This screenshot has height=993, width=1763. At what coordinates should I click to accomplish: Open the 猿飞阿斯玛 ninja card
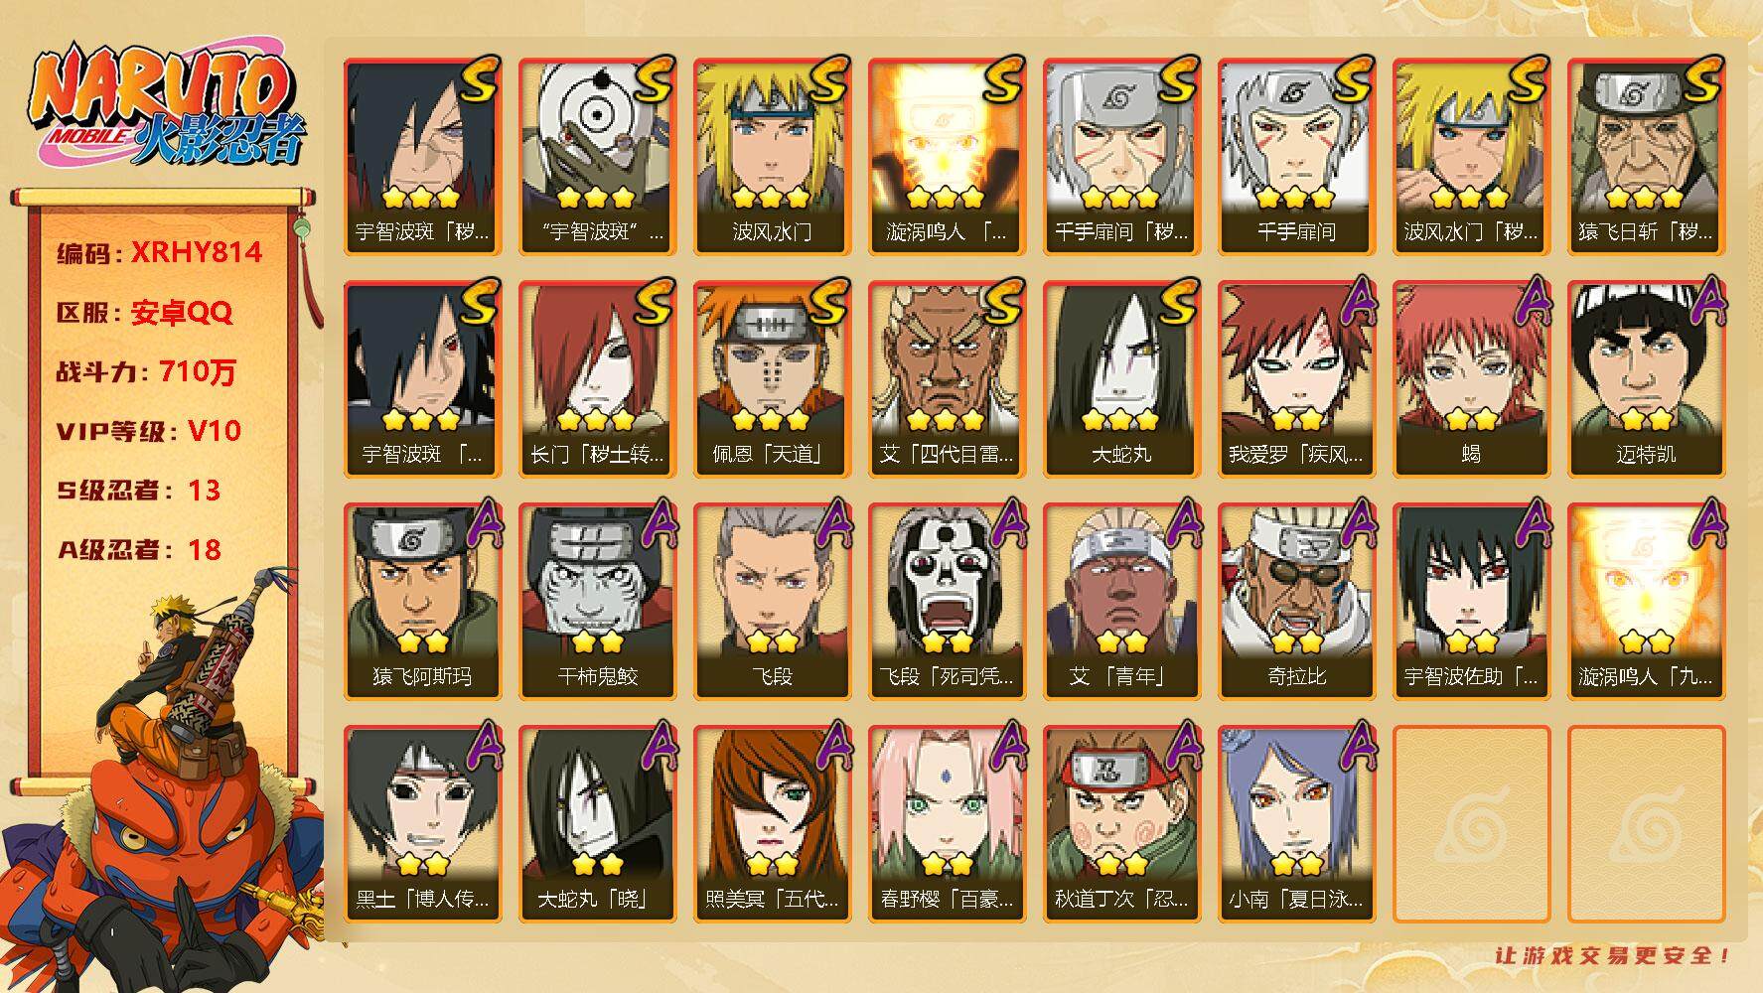422,602
